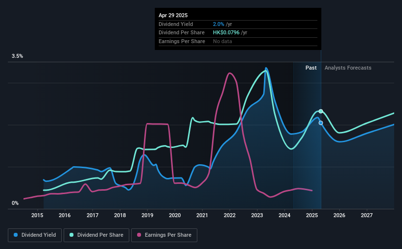The width and height of the screenshot is (402, 249).
Task: Click the blue Dividend Yield legend dot
Action: coord(16,235)
